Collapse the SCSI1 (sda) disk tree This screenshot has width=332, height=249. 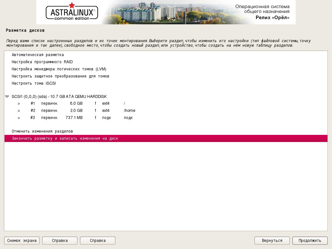[x=7, y=97]
